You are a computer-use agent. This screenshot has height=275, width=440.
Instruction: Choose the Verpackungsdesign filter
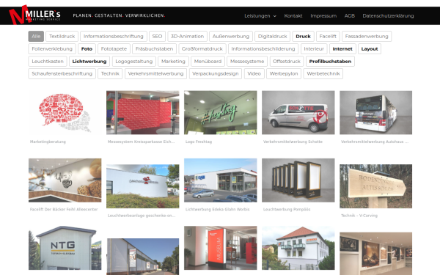pos(215,73)
